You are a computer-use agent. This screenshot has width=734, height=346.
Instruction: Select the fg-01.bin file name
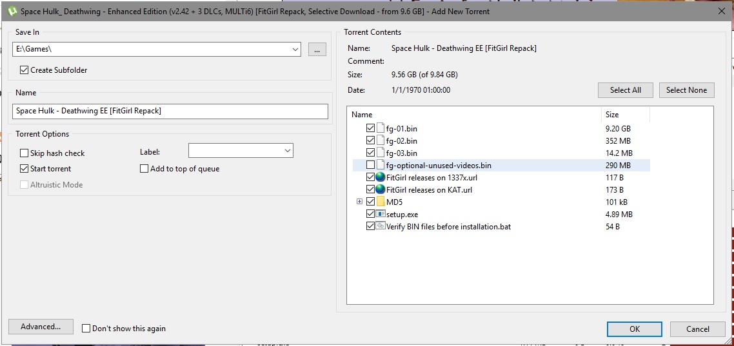point(402,129)
